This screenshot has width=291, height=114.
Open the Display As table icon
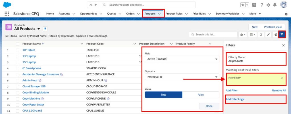(x=252, y=35)
